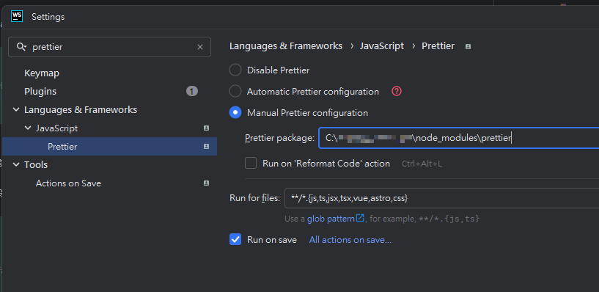Open the glob pattern help link
This screenshot has width=599, height=292.
pyautogui.click(x=331, y=219)
